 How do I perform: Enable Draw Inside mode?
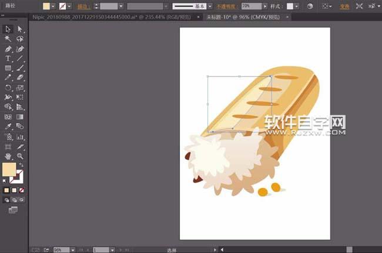[x=22, y=200]
